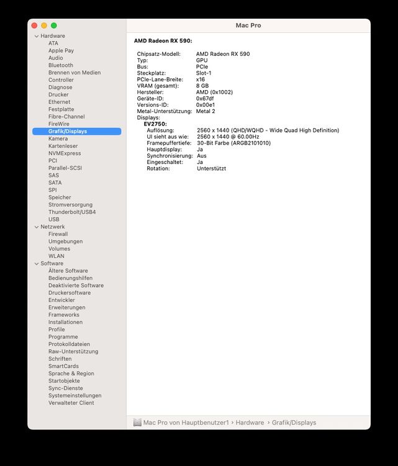398x466 pixels.
Task: Click the Hardware breadcrumb in path bar
Action: tap(250, 423)
